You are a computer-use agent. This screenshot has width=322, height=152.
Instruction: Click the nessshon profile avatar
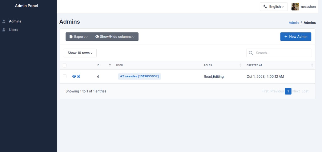tap(295, 7)
